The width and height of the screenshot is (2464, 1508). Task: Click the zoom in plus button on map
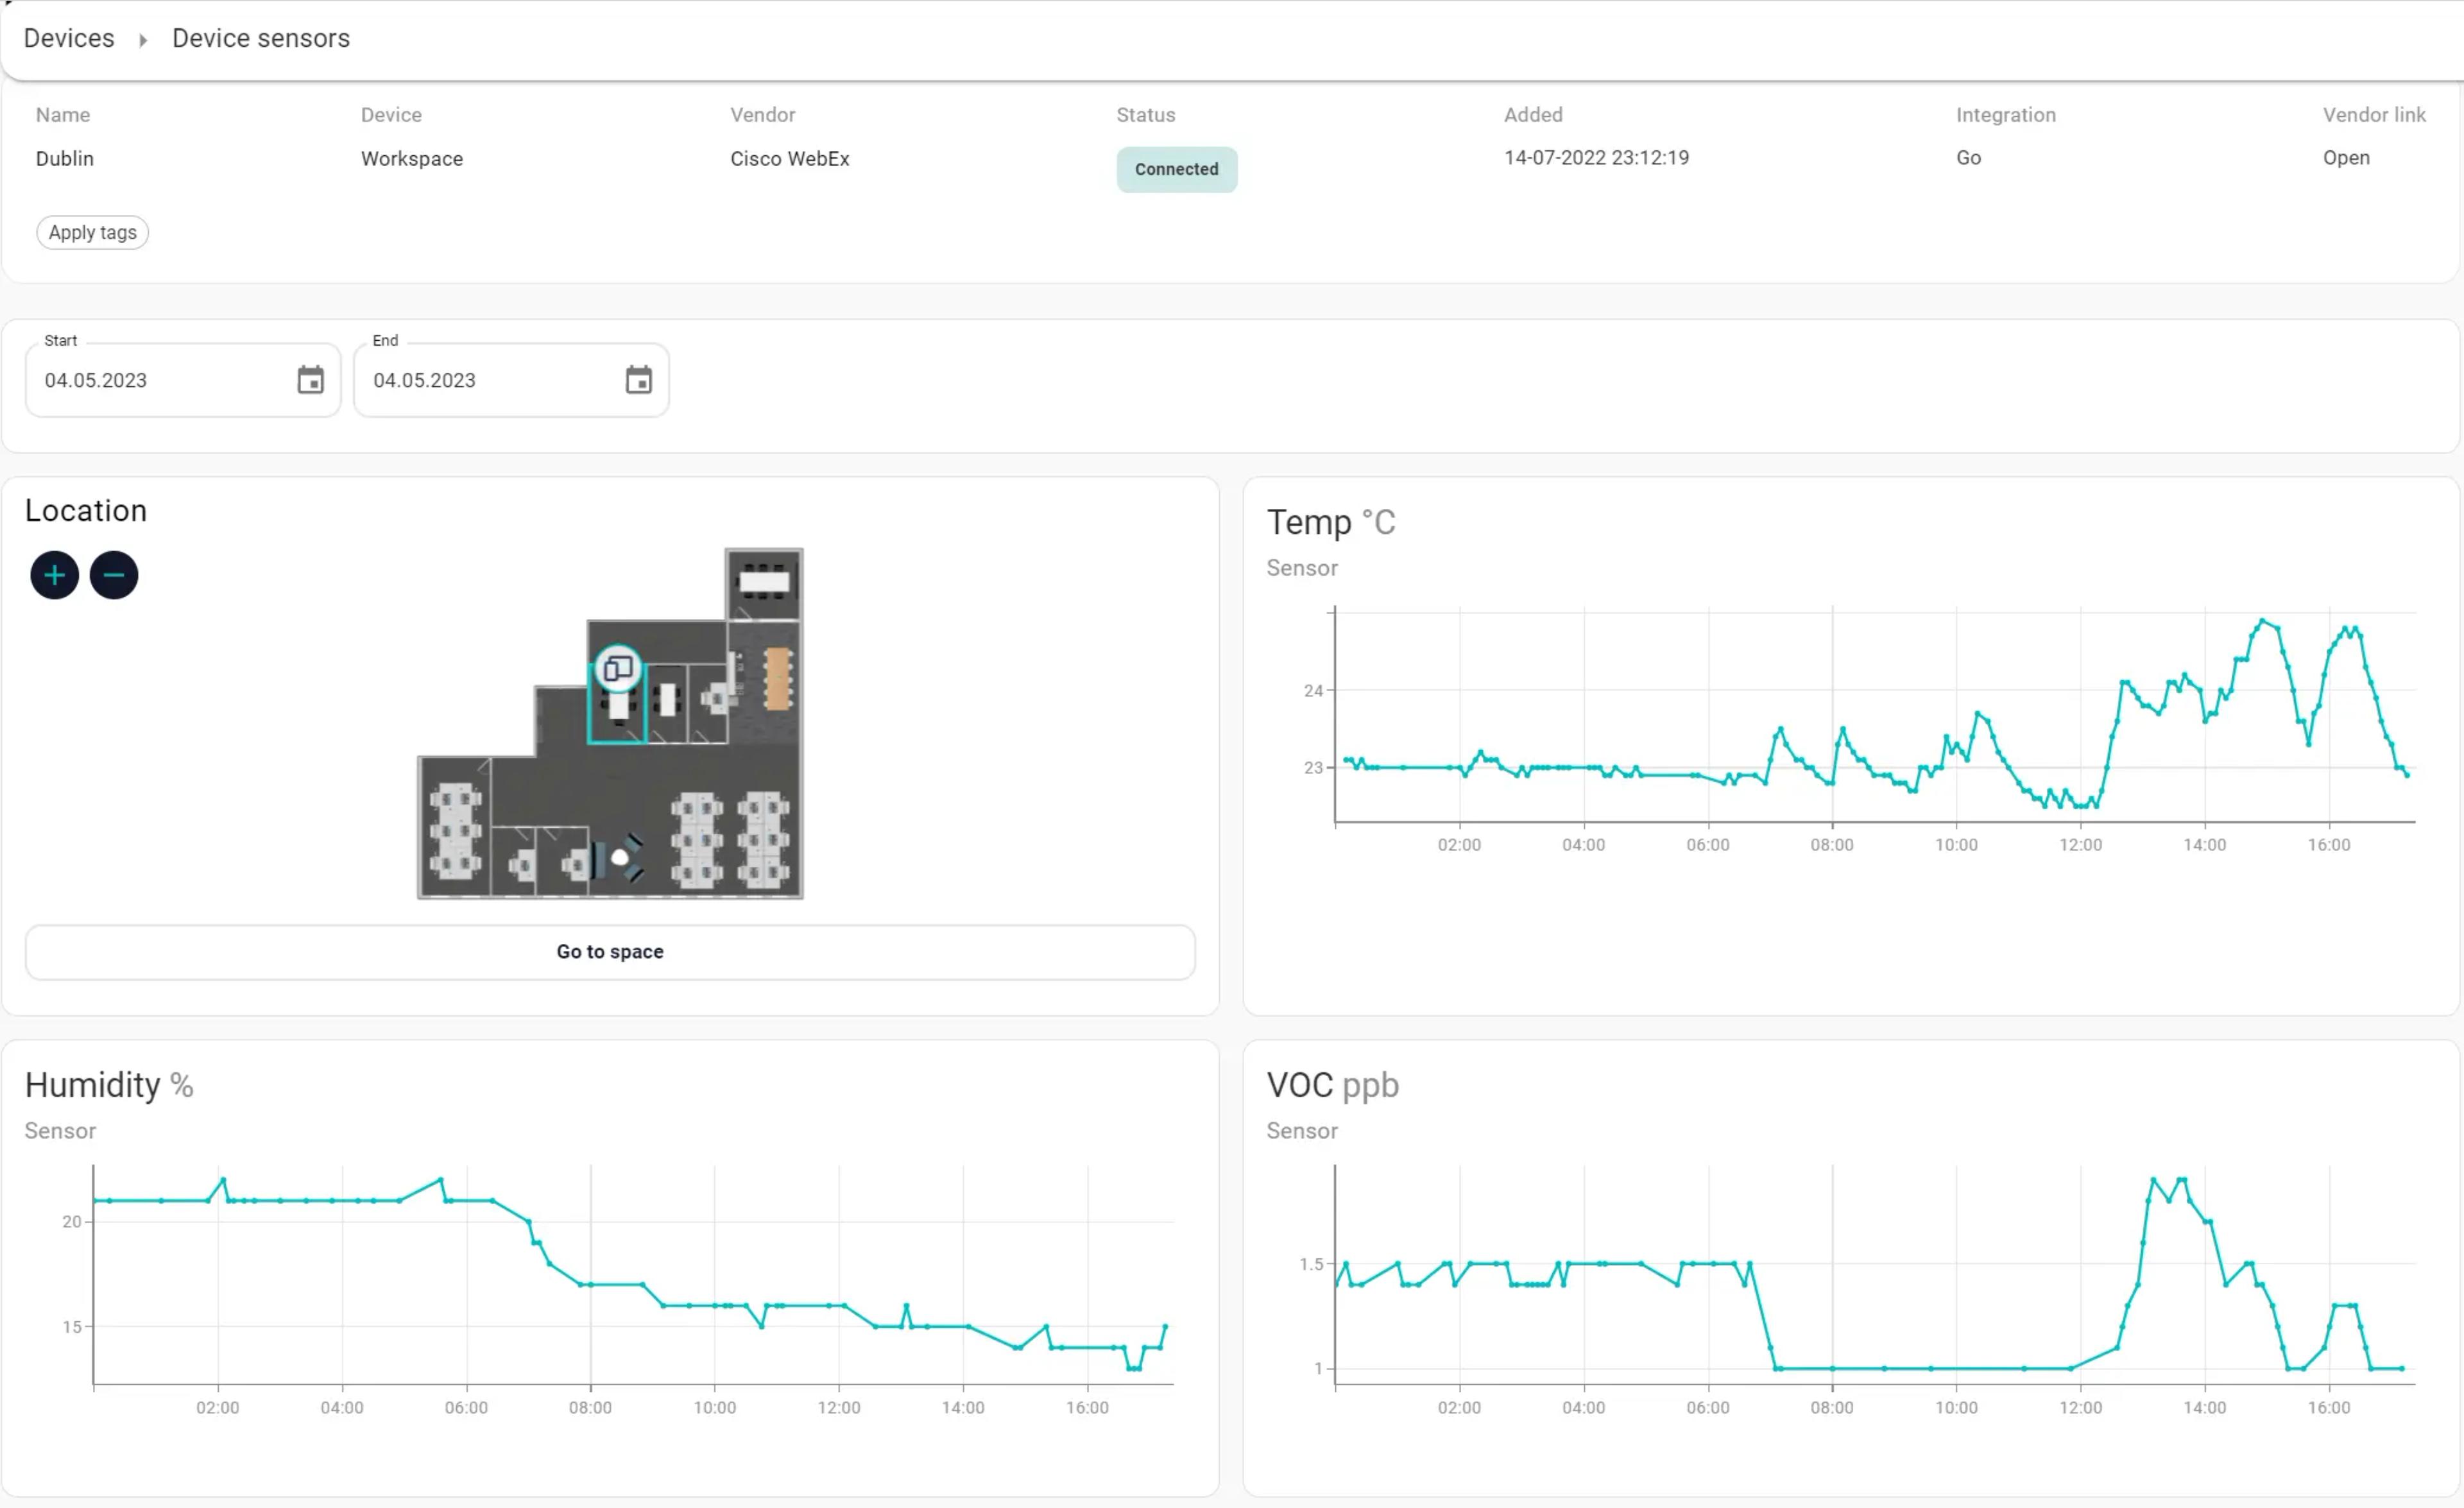54,575
